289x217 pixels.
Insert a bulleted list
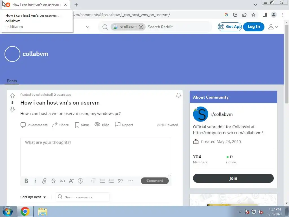(102, 181)
